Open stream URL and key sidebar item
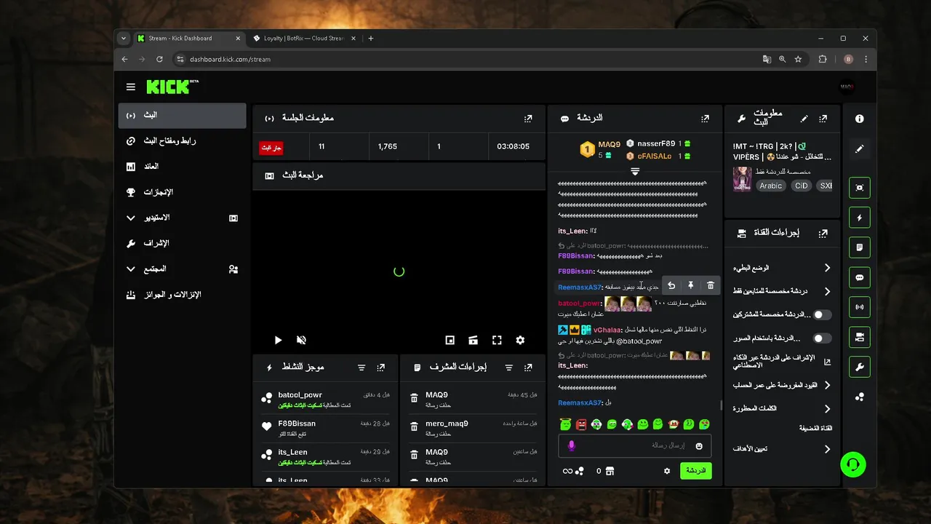 pos(182,141)
